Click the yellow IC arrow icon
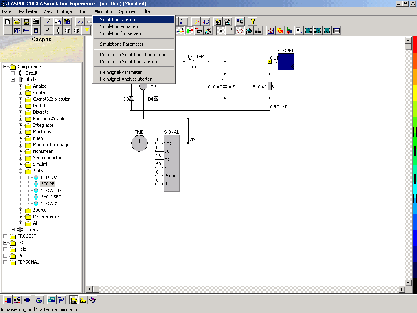 click(196, 22)
